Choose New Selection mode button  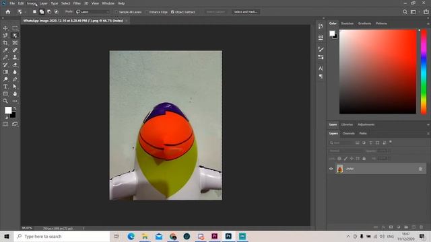[34, 12]
